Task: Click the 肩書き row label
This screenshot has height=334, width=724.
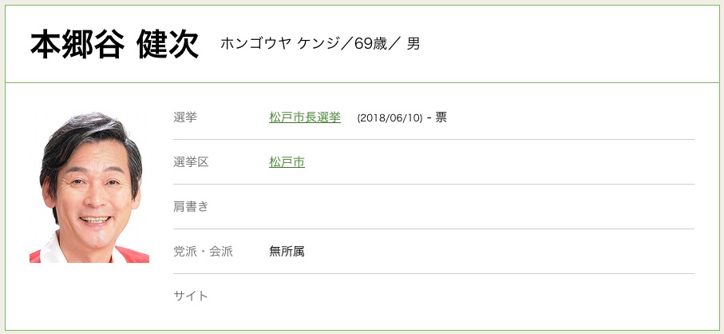Action: (191, 207)
